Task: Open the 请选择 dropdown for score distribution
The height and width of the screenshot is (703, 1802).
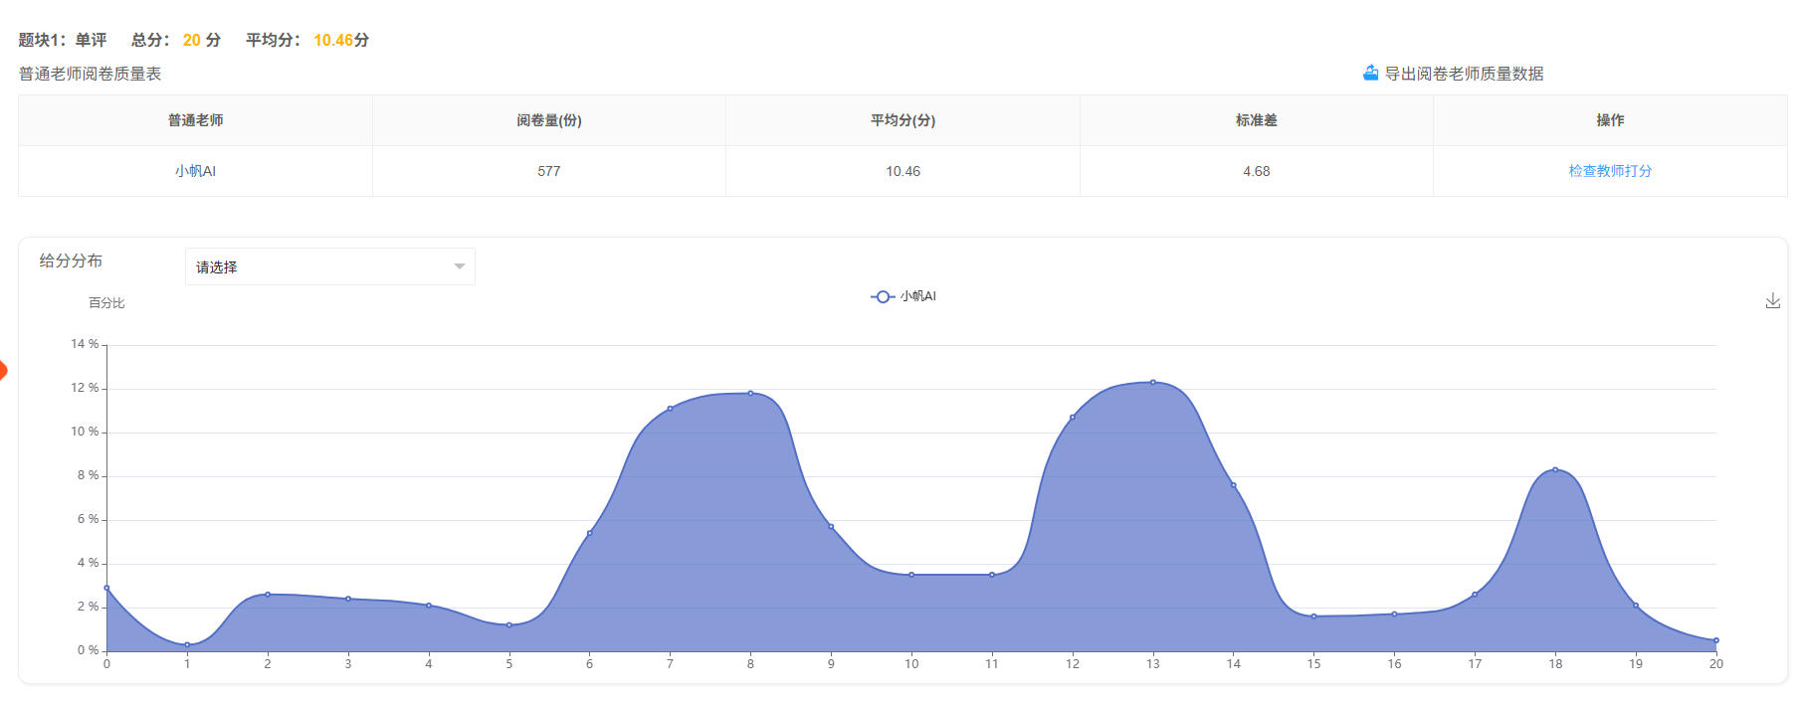Action: [329, 266]
